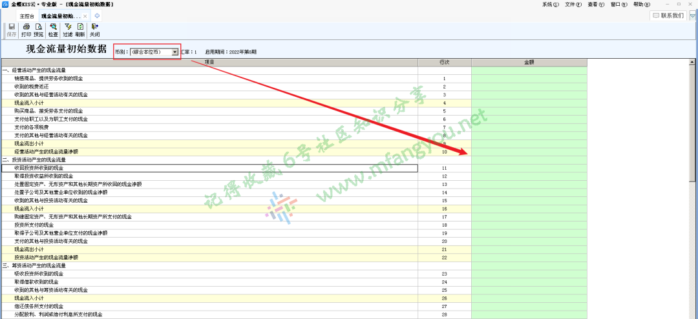Open 预览 (Print Preview) from toolbar
This screenshot has width=698, height=319.
(x=39, y=30)
